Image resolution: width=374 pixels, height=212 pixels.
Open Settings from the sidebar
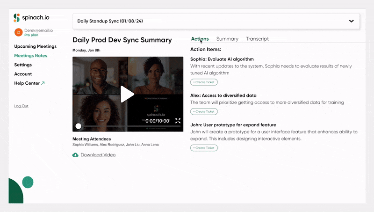(x=23, y=65)
